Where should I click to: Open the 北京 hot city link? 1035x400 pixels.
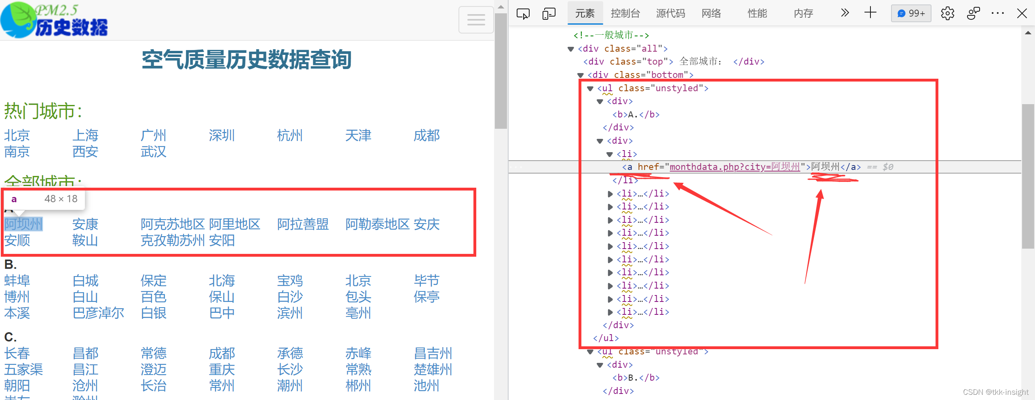17,135
